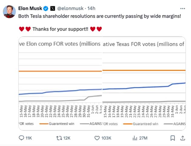This screenshot has width=191, height=146.
Task: Click the tweet text about shareholder resolutions
Action: [99, 16]
